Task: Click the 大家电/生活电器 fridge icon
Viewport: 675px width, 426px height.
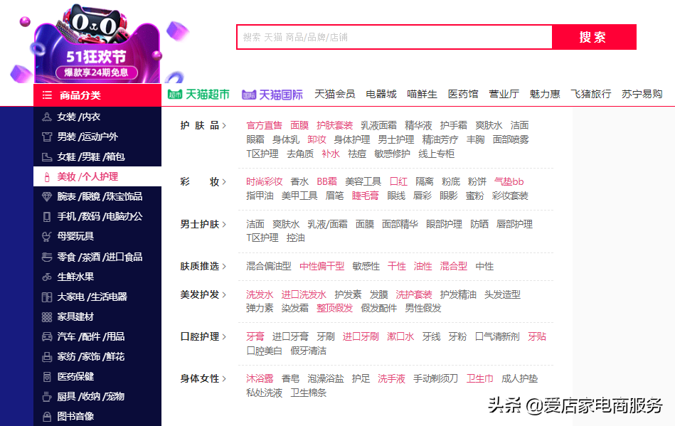Action: [46, 297]
